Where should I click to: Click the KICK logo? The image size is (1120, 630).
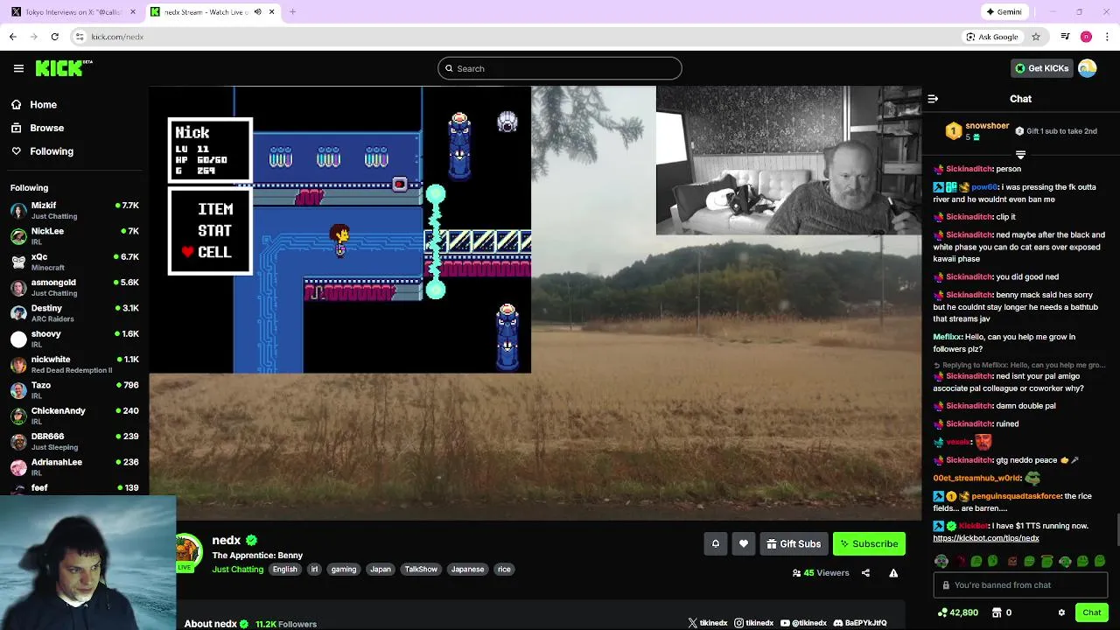[x=64, y=68]
